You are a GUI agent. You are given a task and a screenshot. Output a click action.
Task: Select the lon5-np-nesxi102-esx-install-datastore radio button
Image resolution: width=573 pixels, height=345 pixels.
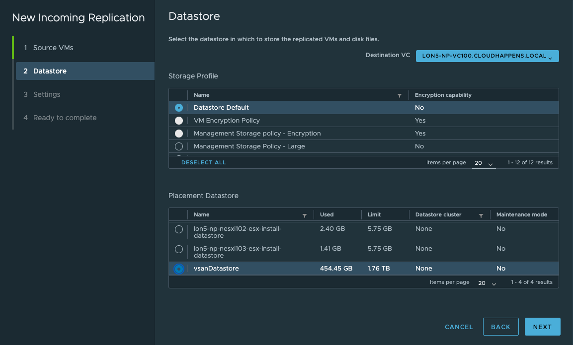(179, 229)
